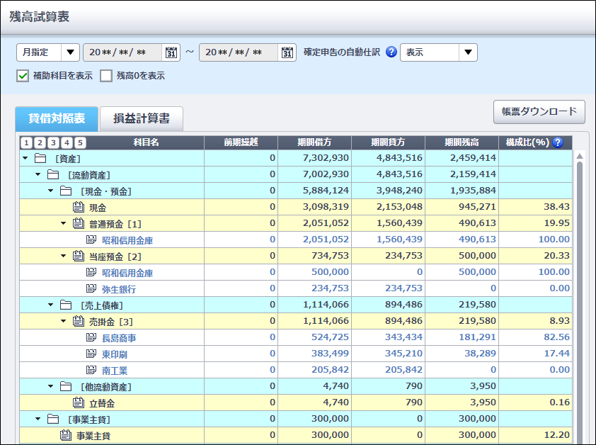This screenshot has height=445, width=596.
Task: Uncheck 補助科目を表示 checkbox
Action: [23, 75]
